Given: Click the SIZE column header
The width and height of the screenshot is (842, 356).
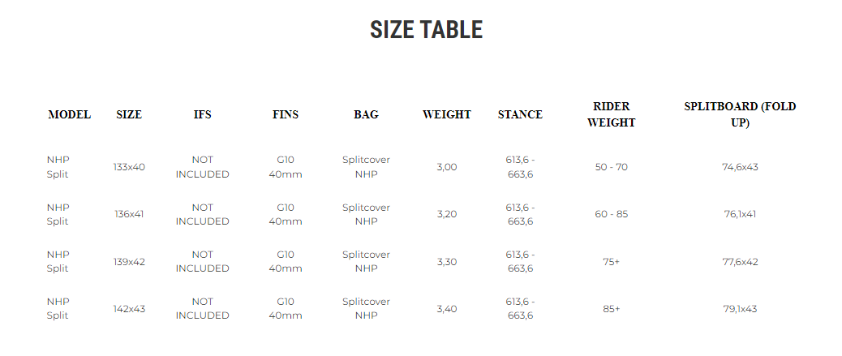Looking at the screenshot, I should (x=129, y=114).
